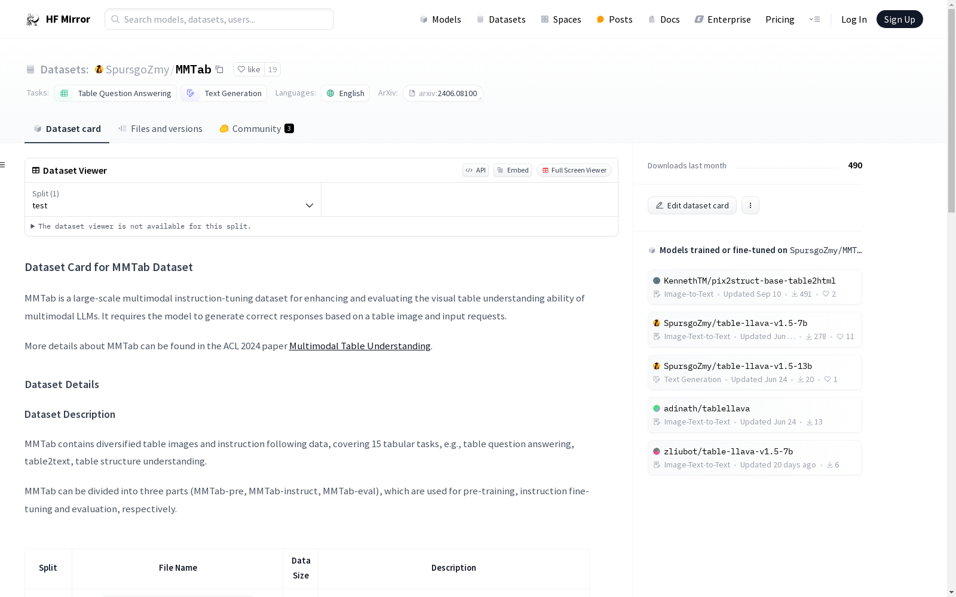Viewport: 956px width, 597px height.
Task: Click scrollbar down arrow
Action: point(951,592)
